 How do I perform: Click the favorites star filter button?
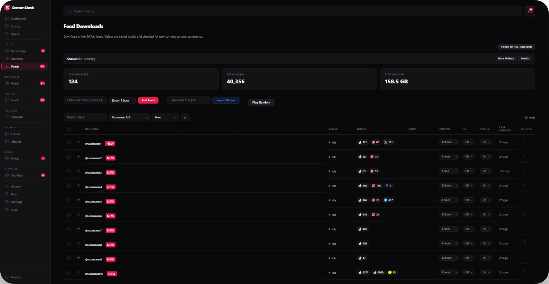185,118
